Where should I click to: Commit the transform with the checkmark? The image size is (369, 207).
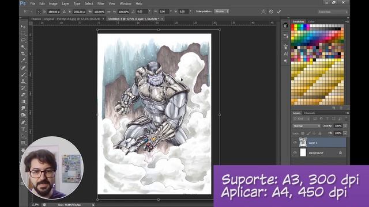point(279,11)
